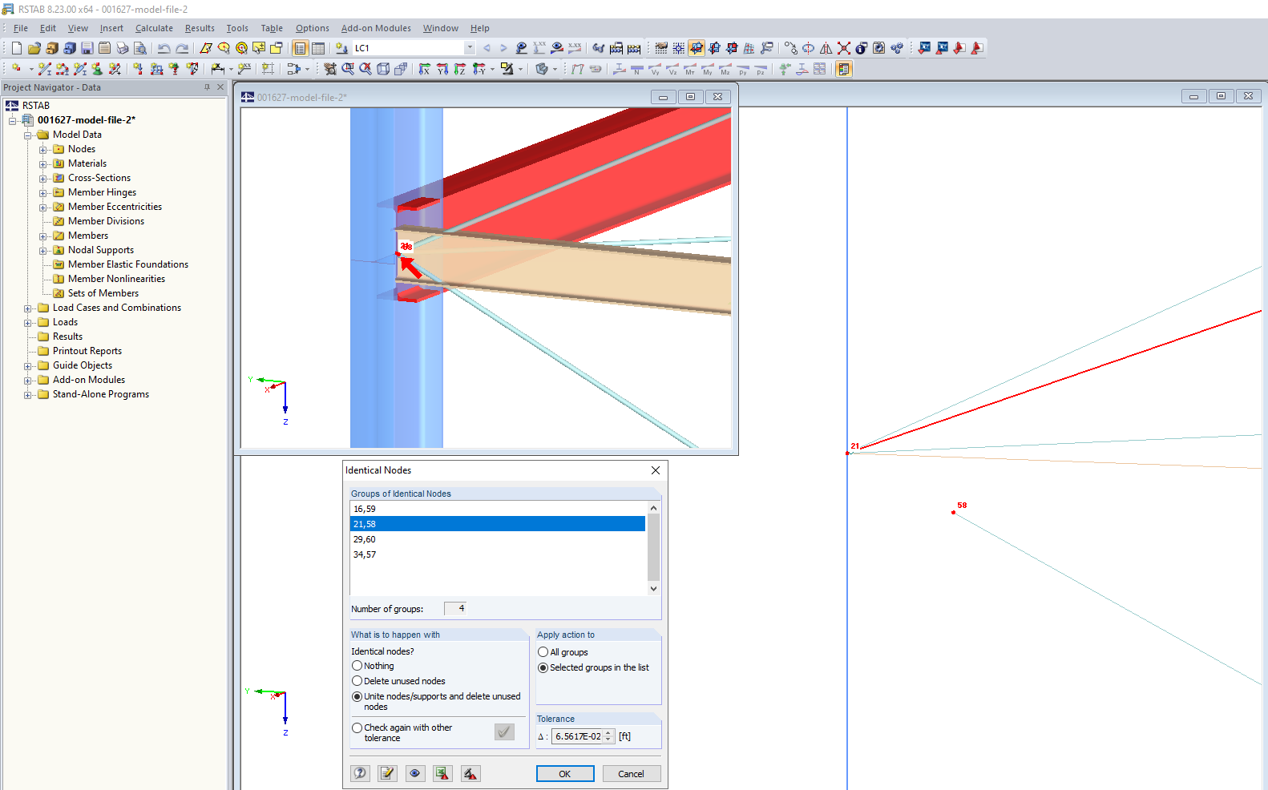This screenshot has height=790, width=1268.
Task: Choose All groups radio button
Action: click(543, 652)
